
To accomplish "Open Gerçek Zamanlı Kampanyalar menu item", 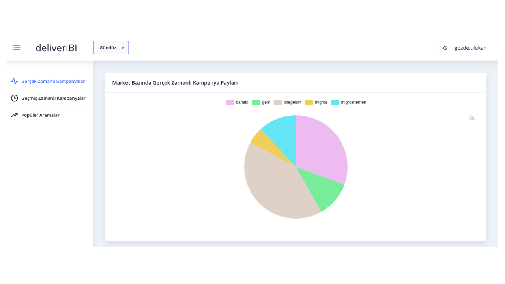I will coord(53,81).
